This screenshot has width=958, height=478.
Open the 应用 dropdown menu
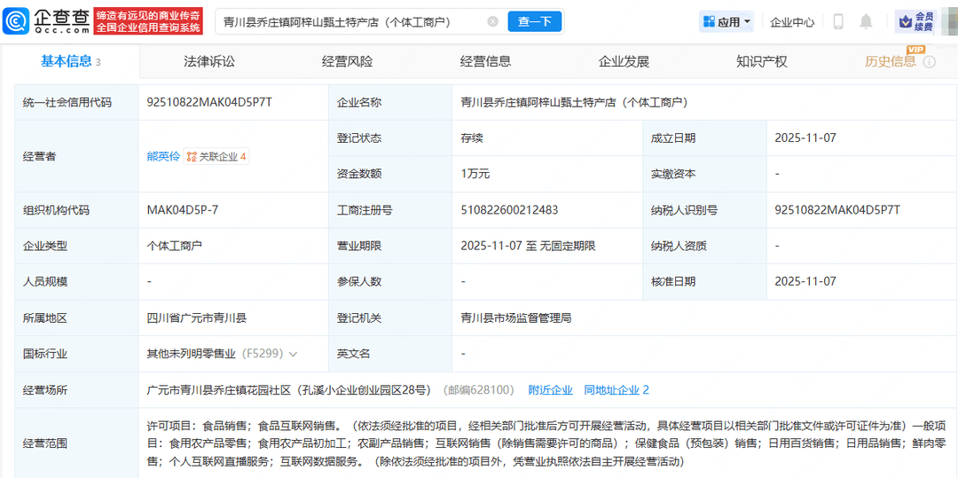tap(726, 22)
